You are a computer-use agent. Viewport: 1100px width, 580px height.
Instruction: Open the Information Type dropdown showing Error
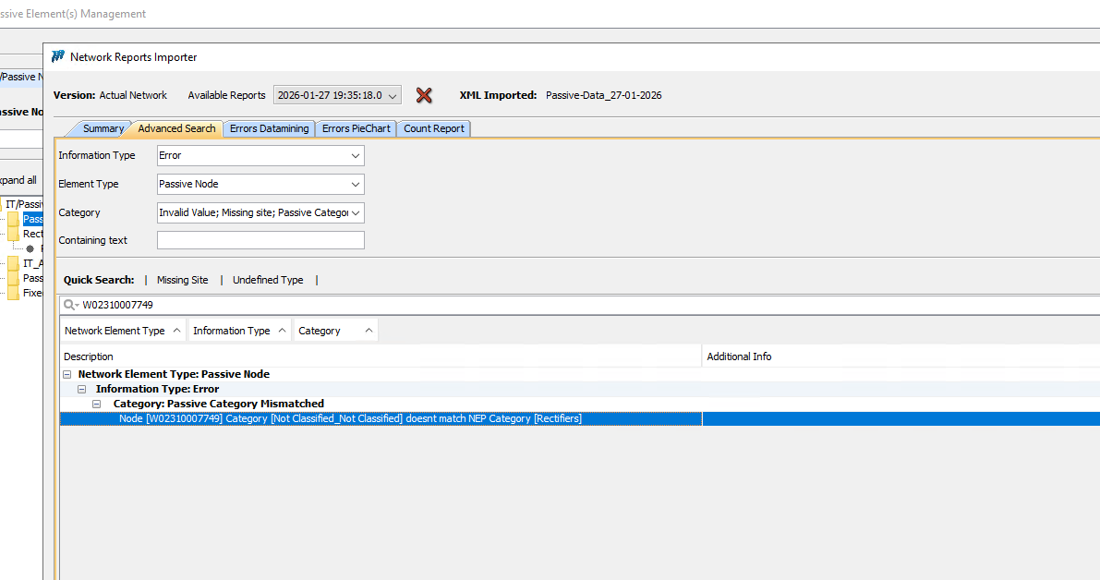pyautogui.click(x=356, y=156)
